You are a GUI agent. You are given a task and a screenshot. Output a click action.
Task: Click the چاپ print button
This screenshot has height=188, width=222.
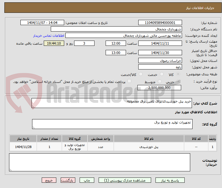(87, 180)
